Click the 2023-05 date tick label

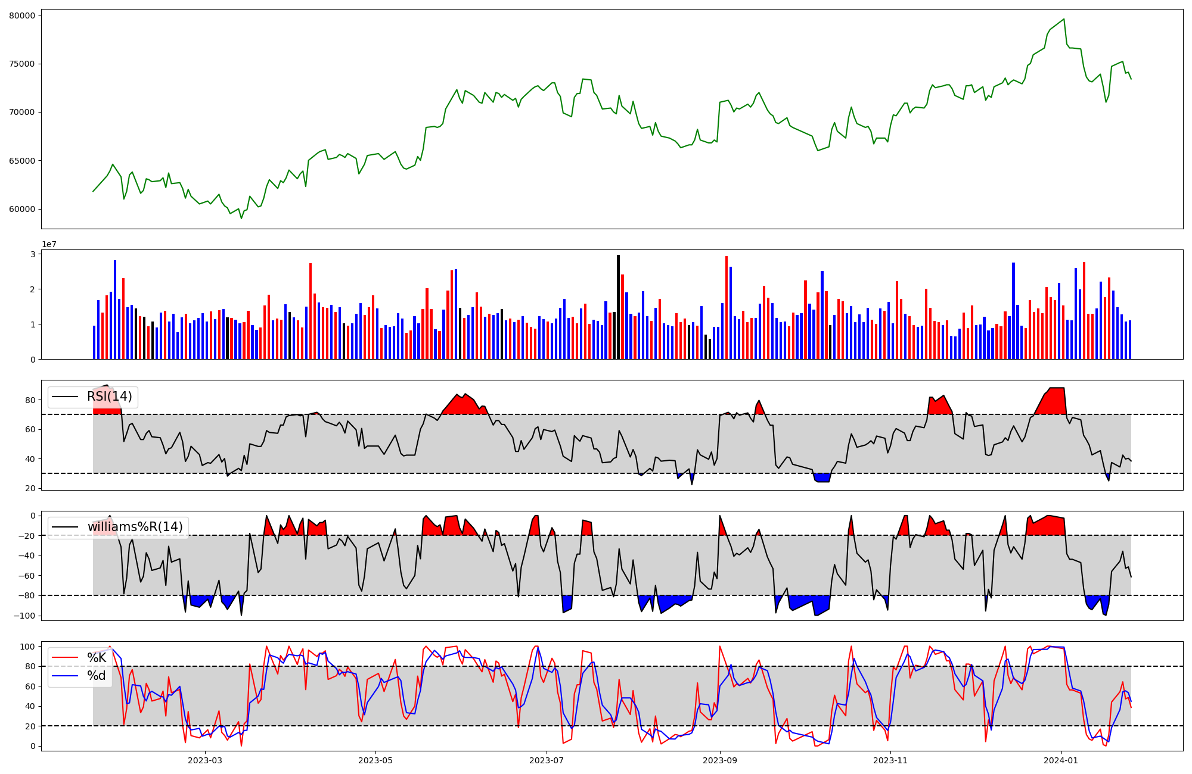pyautogui.click(x=375, y=760)
